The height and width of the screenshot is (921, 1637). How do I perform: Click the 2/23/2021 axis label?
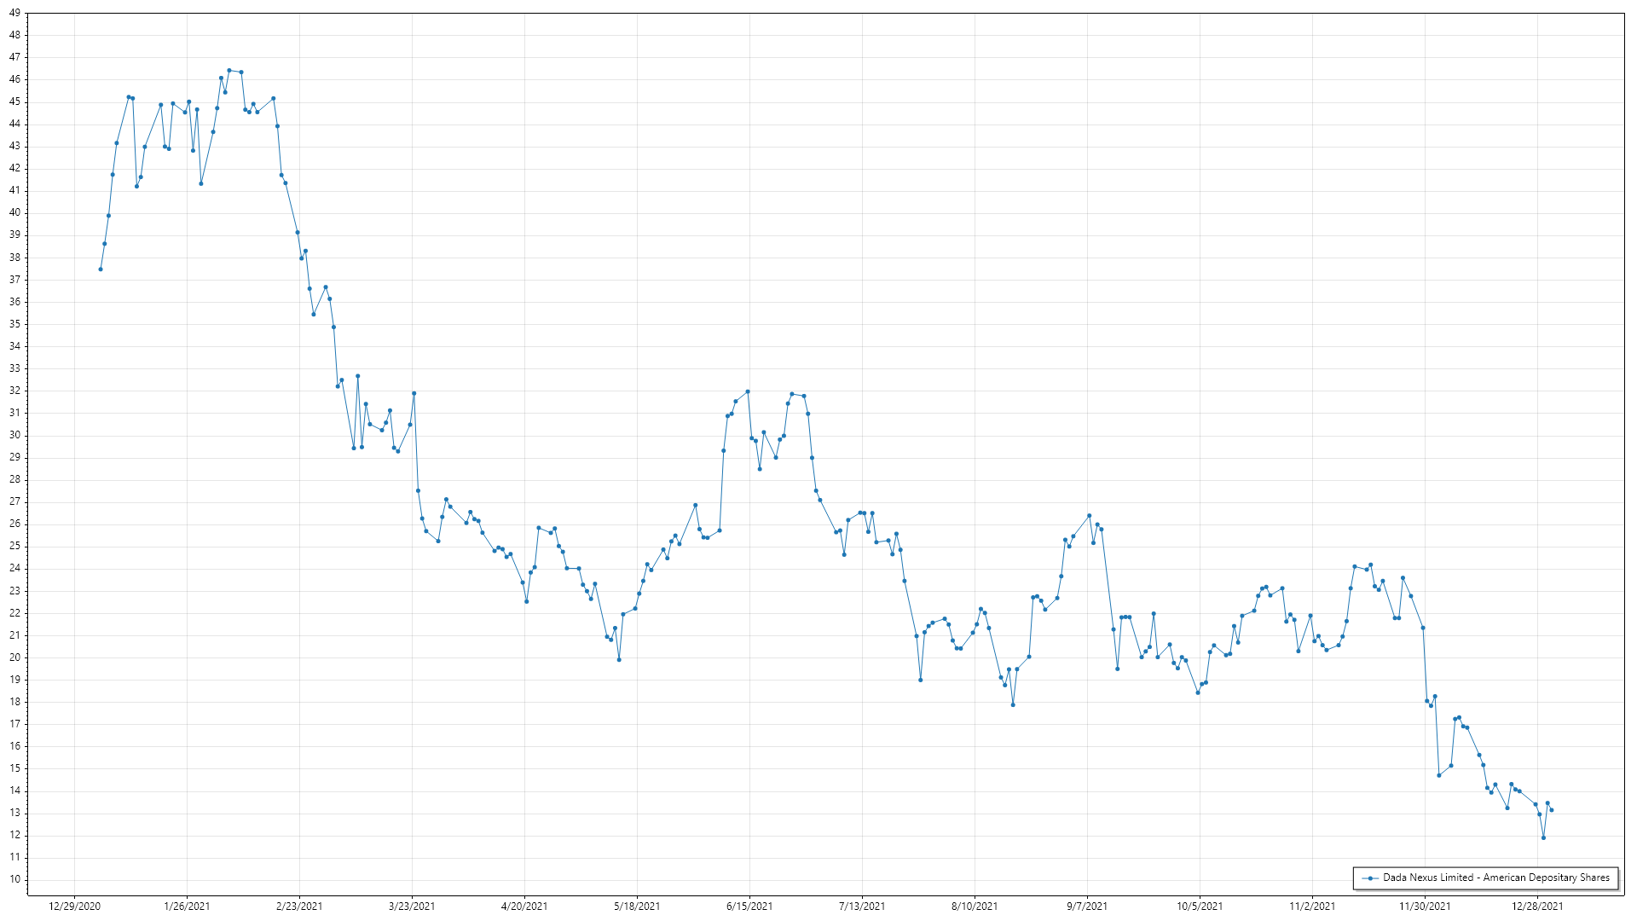[x=299, y=907]
